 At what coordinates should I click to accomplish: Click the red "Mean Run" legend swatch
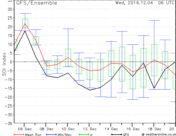[x=19, y=134]
